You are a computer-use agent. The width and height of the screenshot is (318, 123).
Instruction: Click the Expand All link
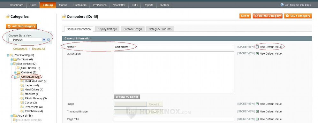pos(38,49)
